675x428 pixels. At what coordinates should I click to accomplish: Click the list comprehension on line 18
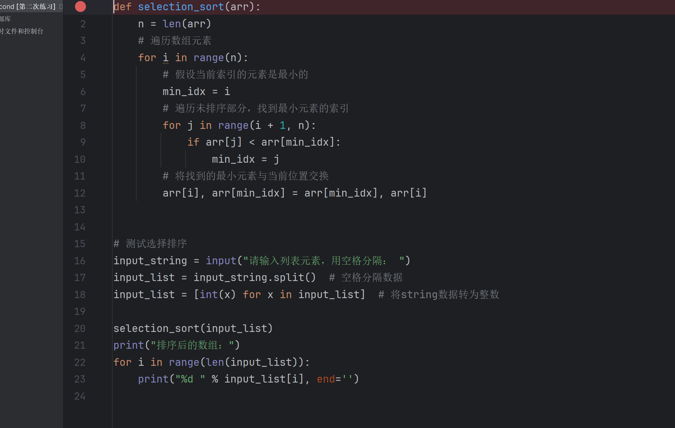(279, 295)
